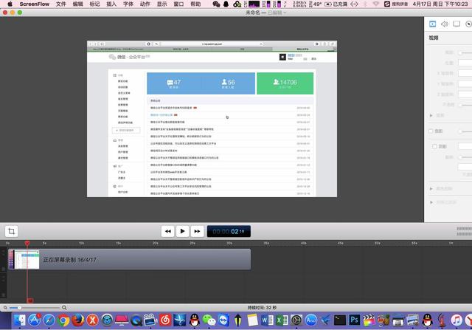Open QuickTime Player from the dock
Screen dimensions: 472x330
136,320
